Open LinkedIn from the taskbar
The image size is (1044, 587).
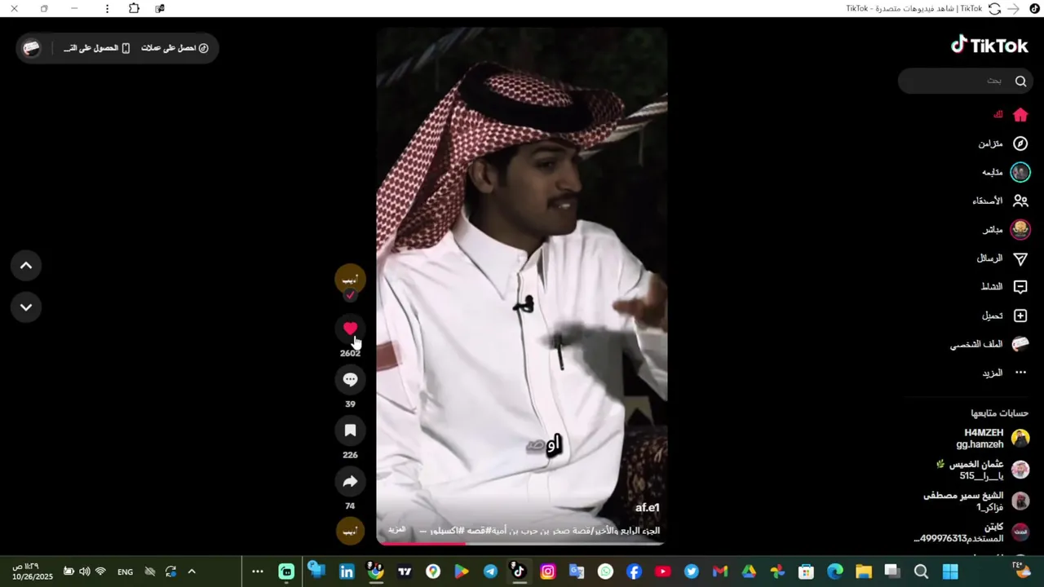tap(347, 572)
